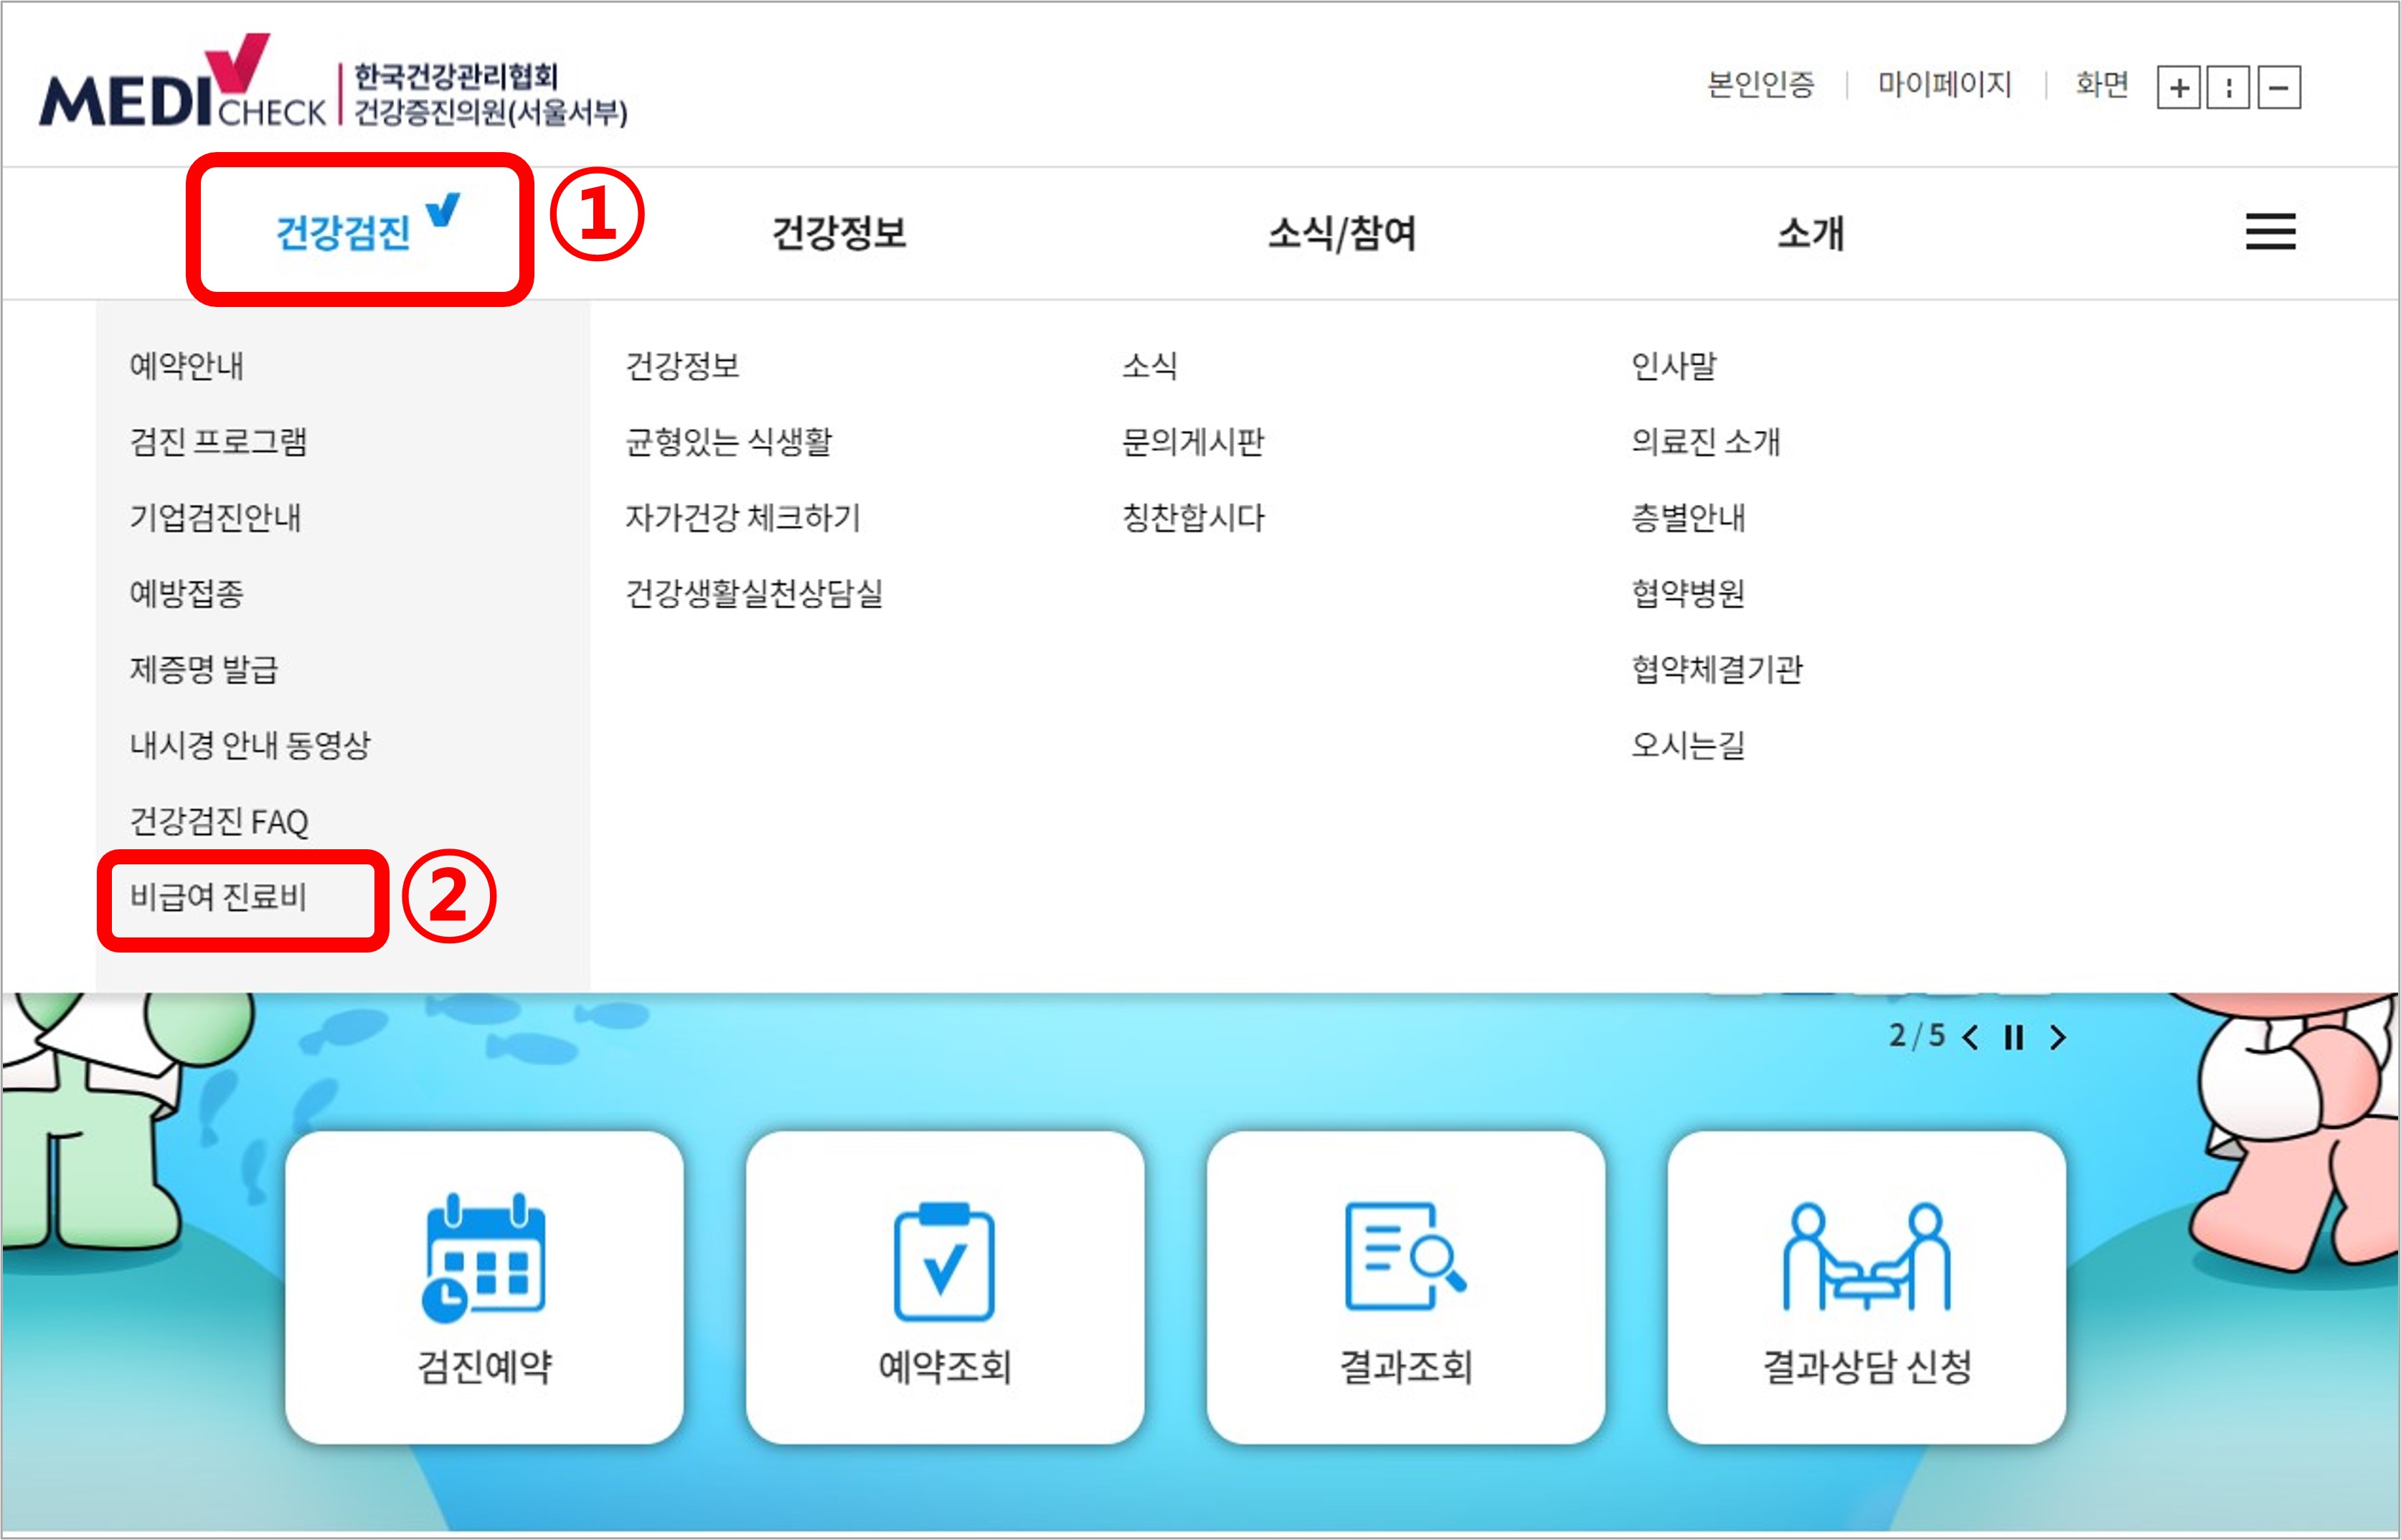Go to previous banner slide
This screenshot has width=2401, height=1540.
pos(1970,1038)
